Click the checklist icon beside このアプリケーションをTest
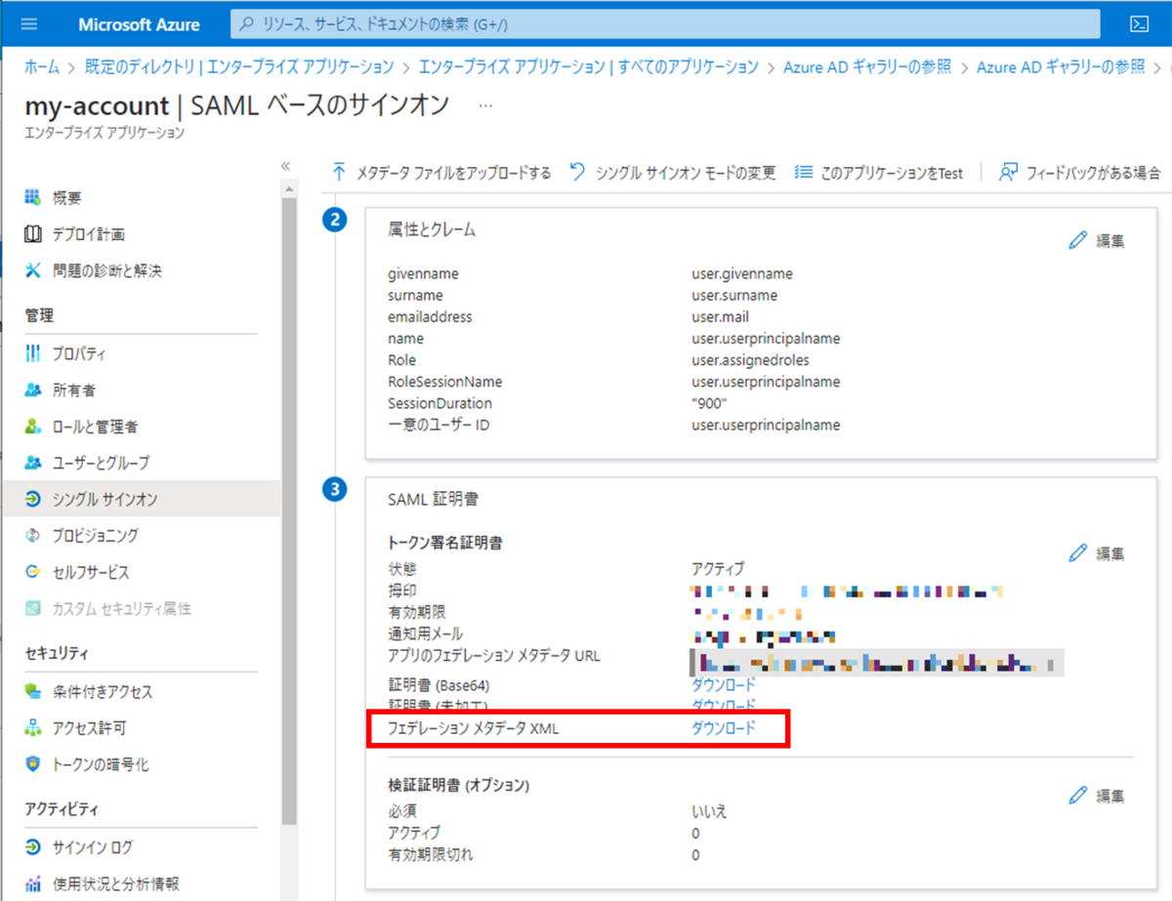Screen dimensions: 1172x901 coord(804,173)
